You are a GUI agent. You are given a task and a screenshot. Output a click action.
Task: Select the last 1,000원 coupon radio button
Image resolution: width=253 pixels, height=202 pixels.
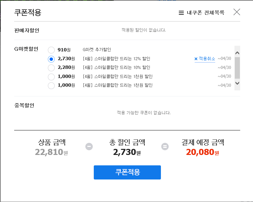(51, 86)
